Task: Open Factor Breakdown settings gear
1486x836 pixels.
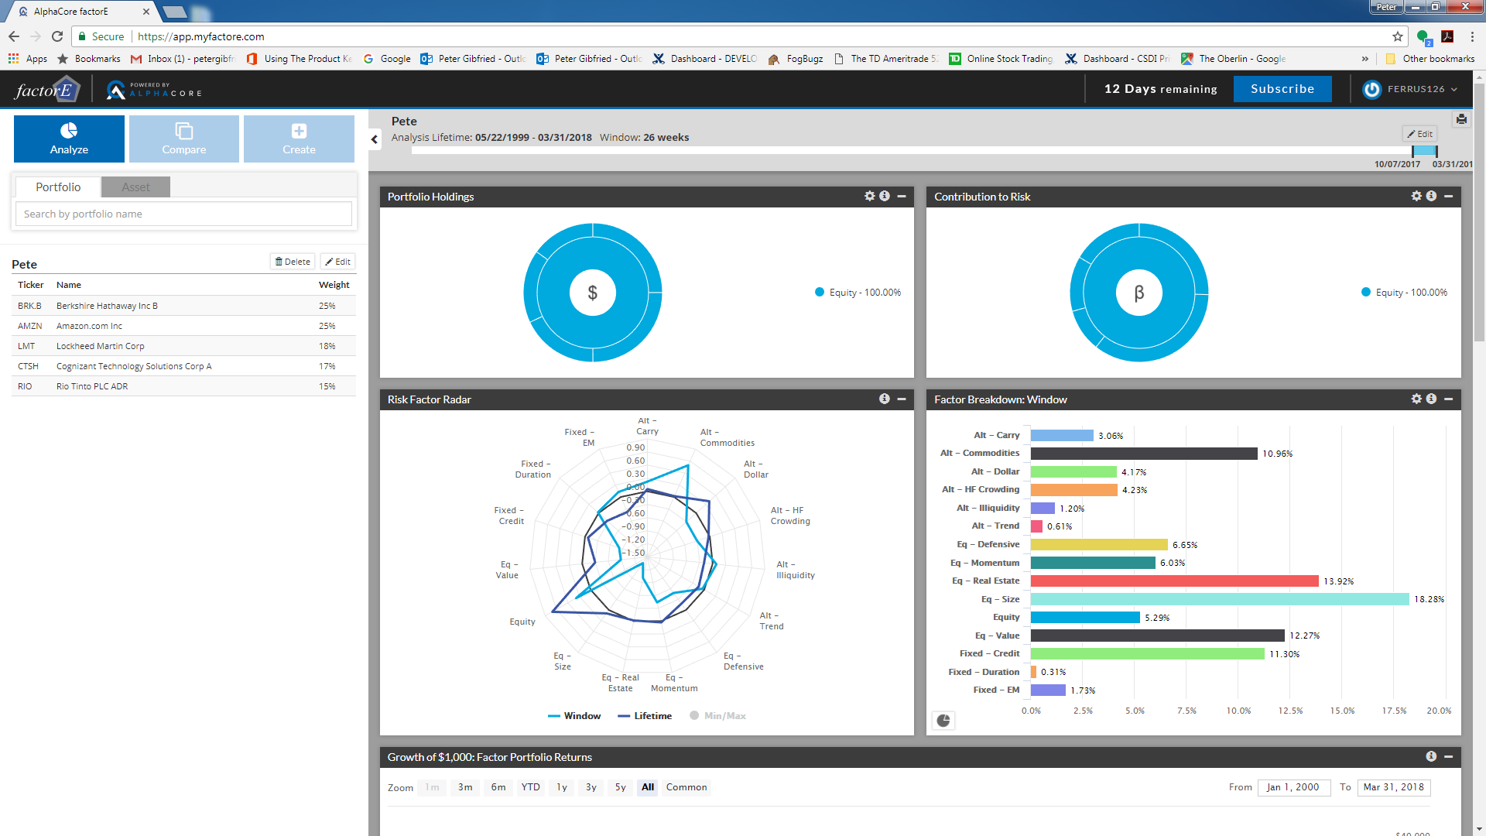Action: coord(1416,399)
